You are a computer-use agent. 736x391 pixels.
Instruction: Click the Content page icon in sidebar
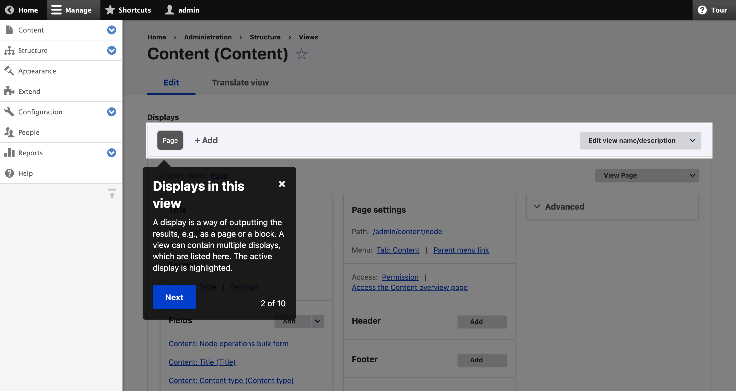[x=9, y=30]
